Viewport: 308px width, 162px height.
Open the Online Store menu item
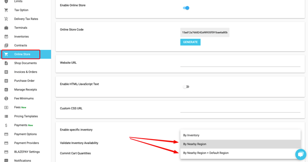click(x=26, y=54)
